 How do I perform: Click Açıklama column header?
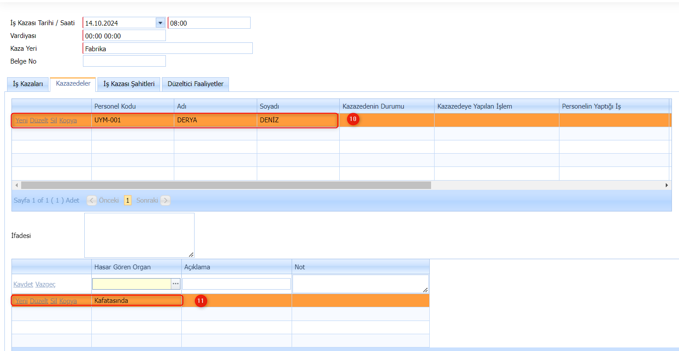point(236,267)
